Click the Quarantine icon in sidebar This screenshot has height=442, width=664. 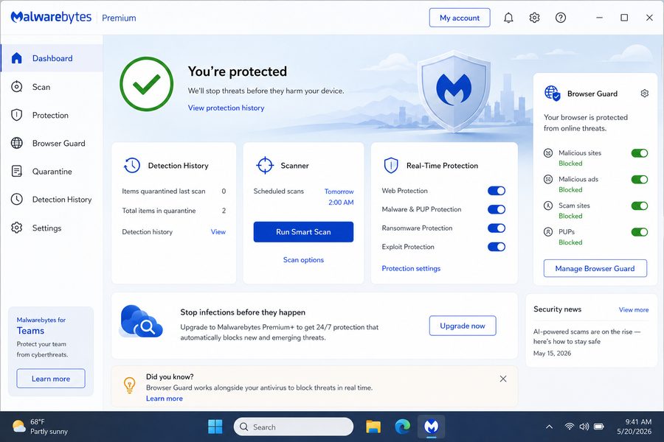pyautogui.click(x=16, y=172)
